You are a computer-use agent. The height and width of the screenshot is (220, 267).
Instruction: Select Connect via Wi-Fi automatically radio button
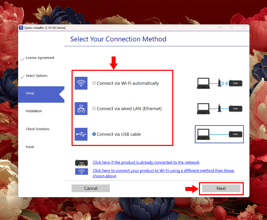click(94, 83)
